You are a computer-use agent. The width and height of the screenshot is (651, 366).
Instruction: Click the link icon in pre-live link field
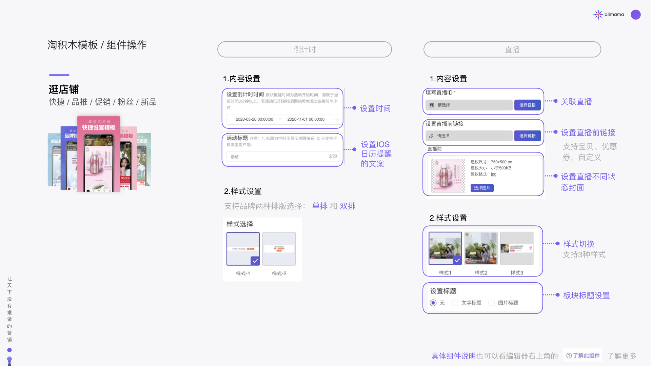(431, 136)
